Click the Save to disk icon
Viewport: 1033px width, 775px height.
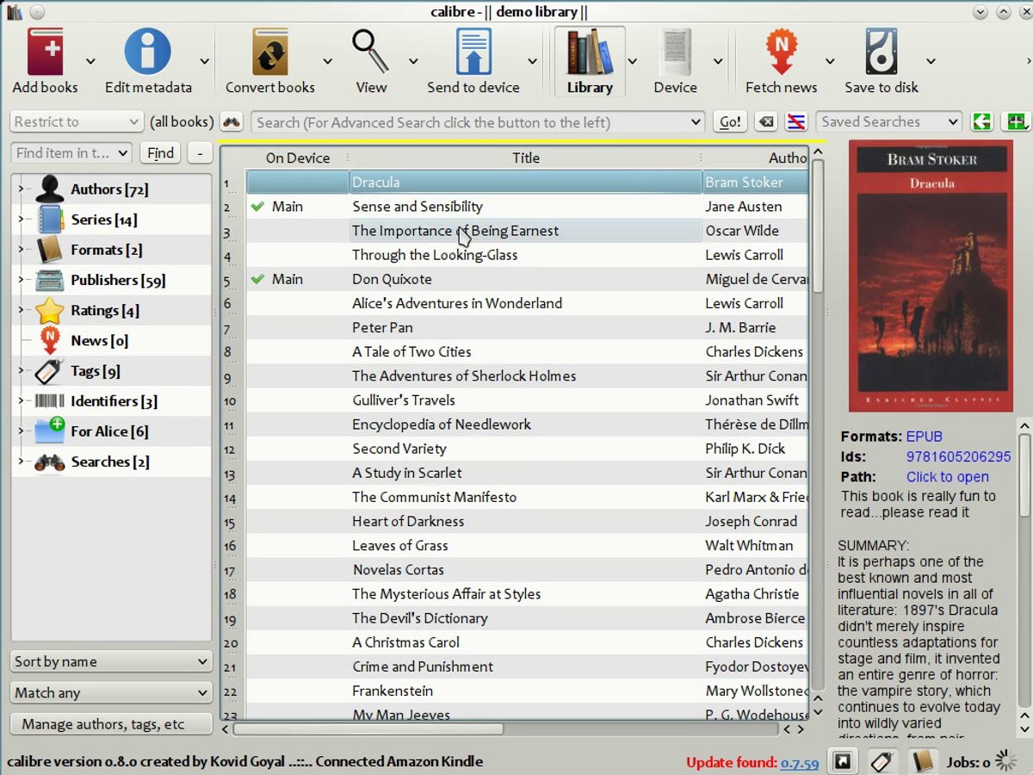881,53
